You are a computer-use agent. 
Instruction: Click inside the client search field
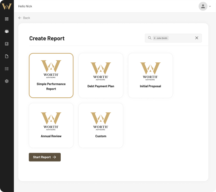tap(180, 38)
